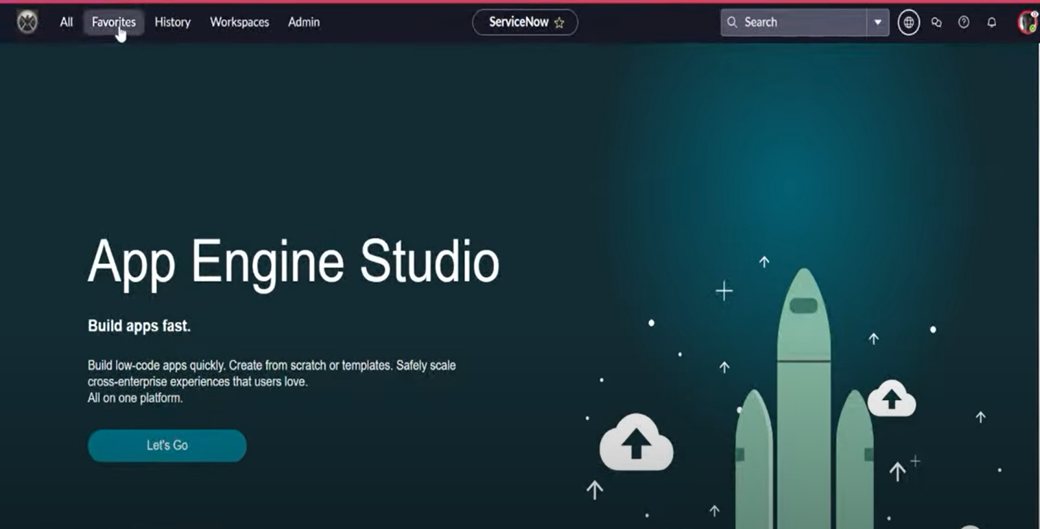Open the Admin menu

[304, 22]
